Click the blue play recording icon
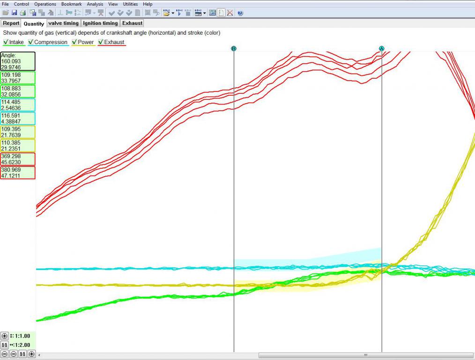The width and height of the screenshot is (475, 360). (179, 13)
